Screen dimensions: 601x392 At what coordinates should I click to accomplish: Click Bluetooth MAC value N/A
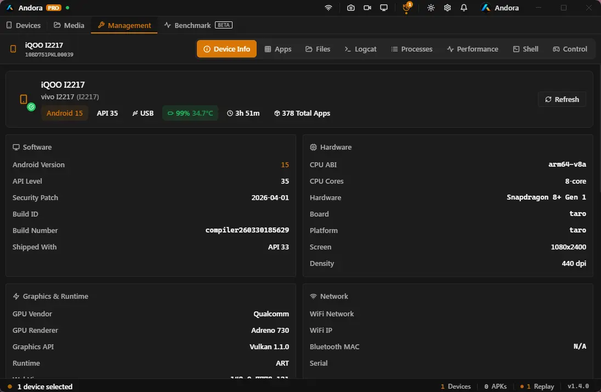tap(580, 346)
